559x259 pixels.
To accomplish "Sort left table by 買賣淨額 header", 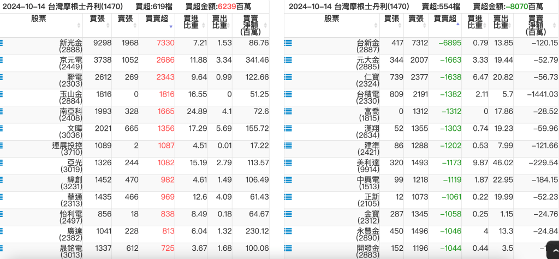I will click(x=251, y=25).
